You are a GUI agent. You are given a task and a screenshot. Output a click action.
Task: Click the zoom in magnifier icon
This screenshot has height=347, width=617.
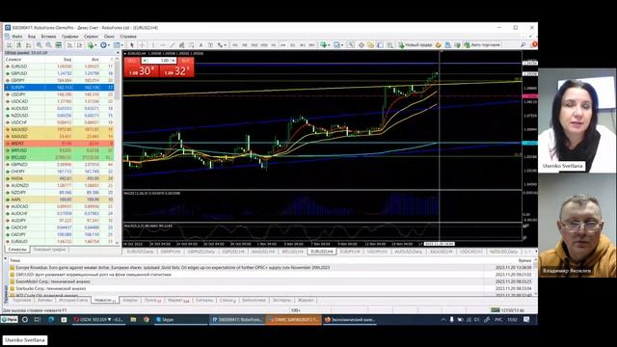(x=39, y=45)
